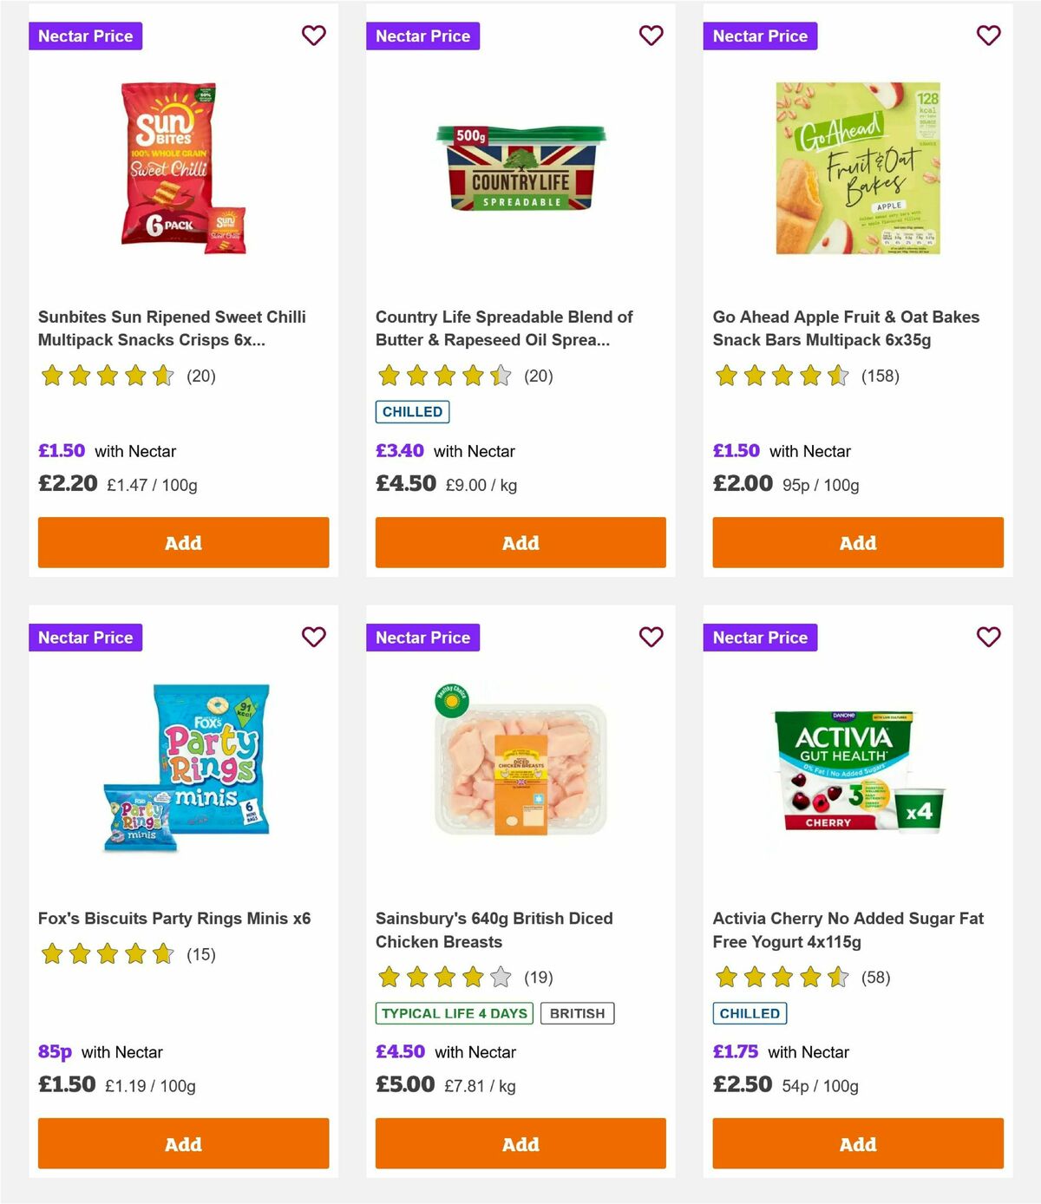Screen dimensions: 1041x1204
Task: Open the BRITISH tag on diced chicken
Action: click(x=577, y=1012)
